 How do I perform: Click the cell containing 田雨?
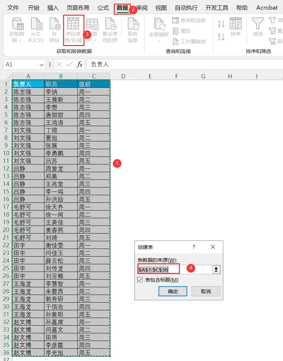click(x=61, y=337)
